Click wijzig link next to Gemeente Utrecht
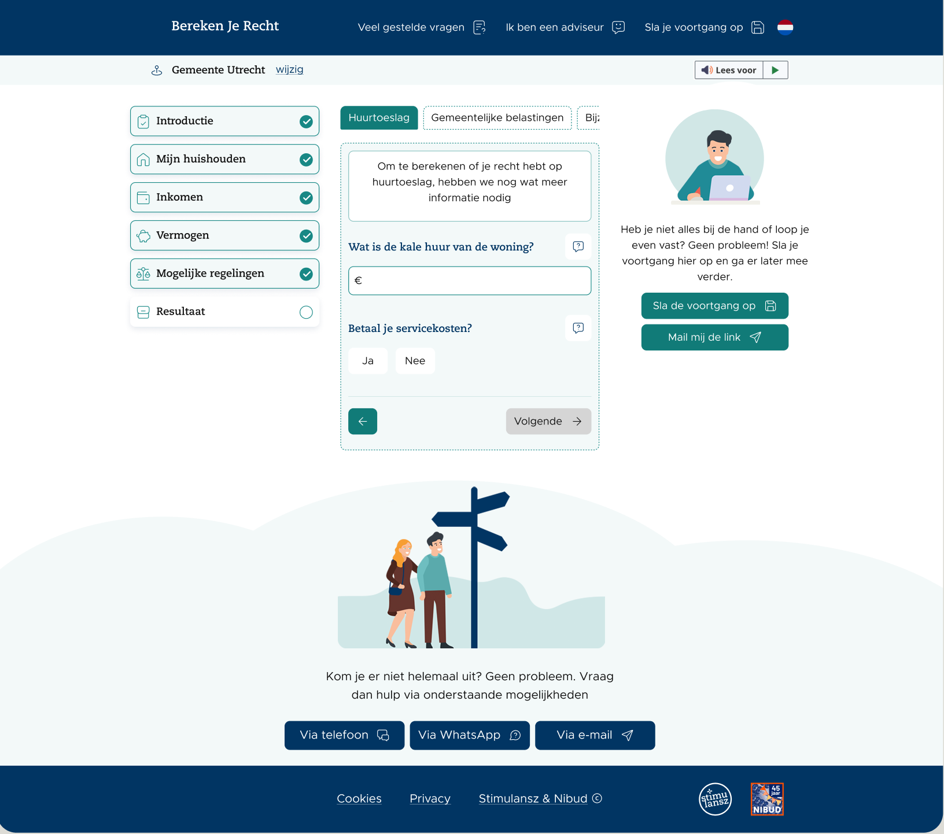 point(289,69)
